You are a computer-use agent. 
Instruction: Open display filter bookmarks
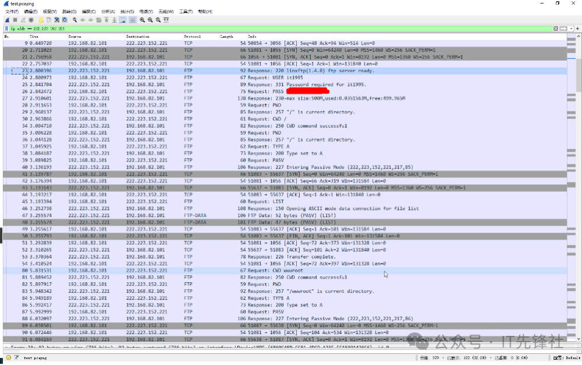pos(6,28)
